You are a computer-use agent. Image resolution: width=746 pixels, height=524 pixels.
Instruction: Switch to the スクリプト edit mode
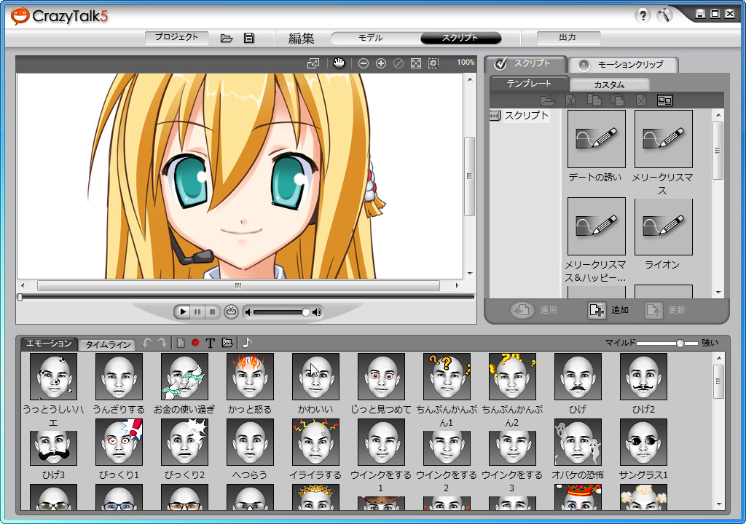pos(460,38)
